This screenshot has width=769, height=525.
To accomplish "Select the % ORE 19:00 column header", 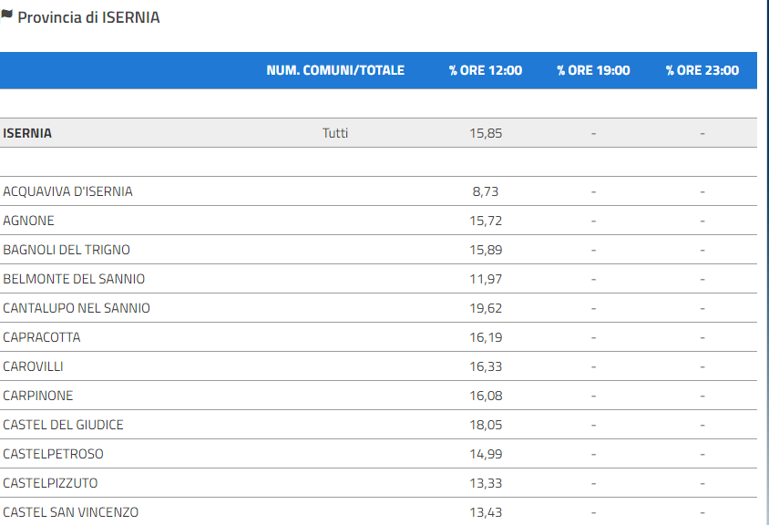I will pyautogui.click(x=593, y=70).
